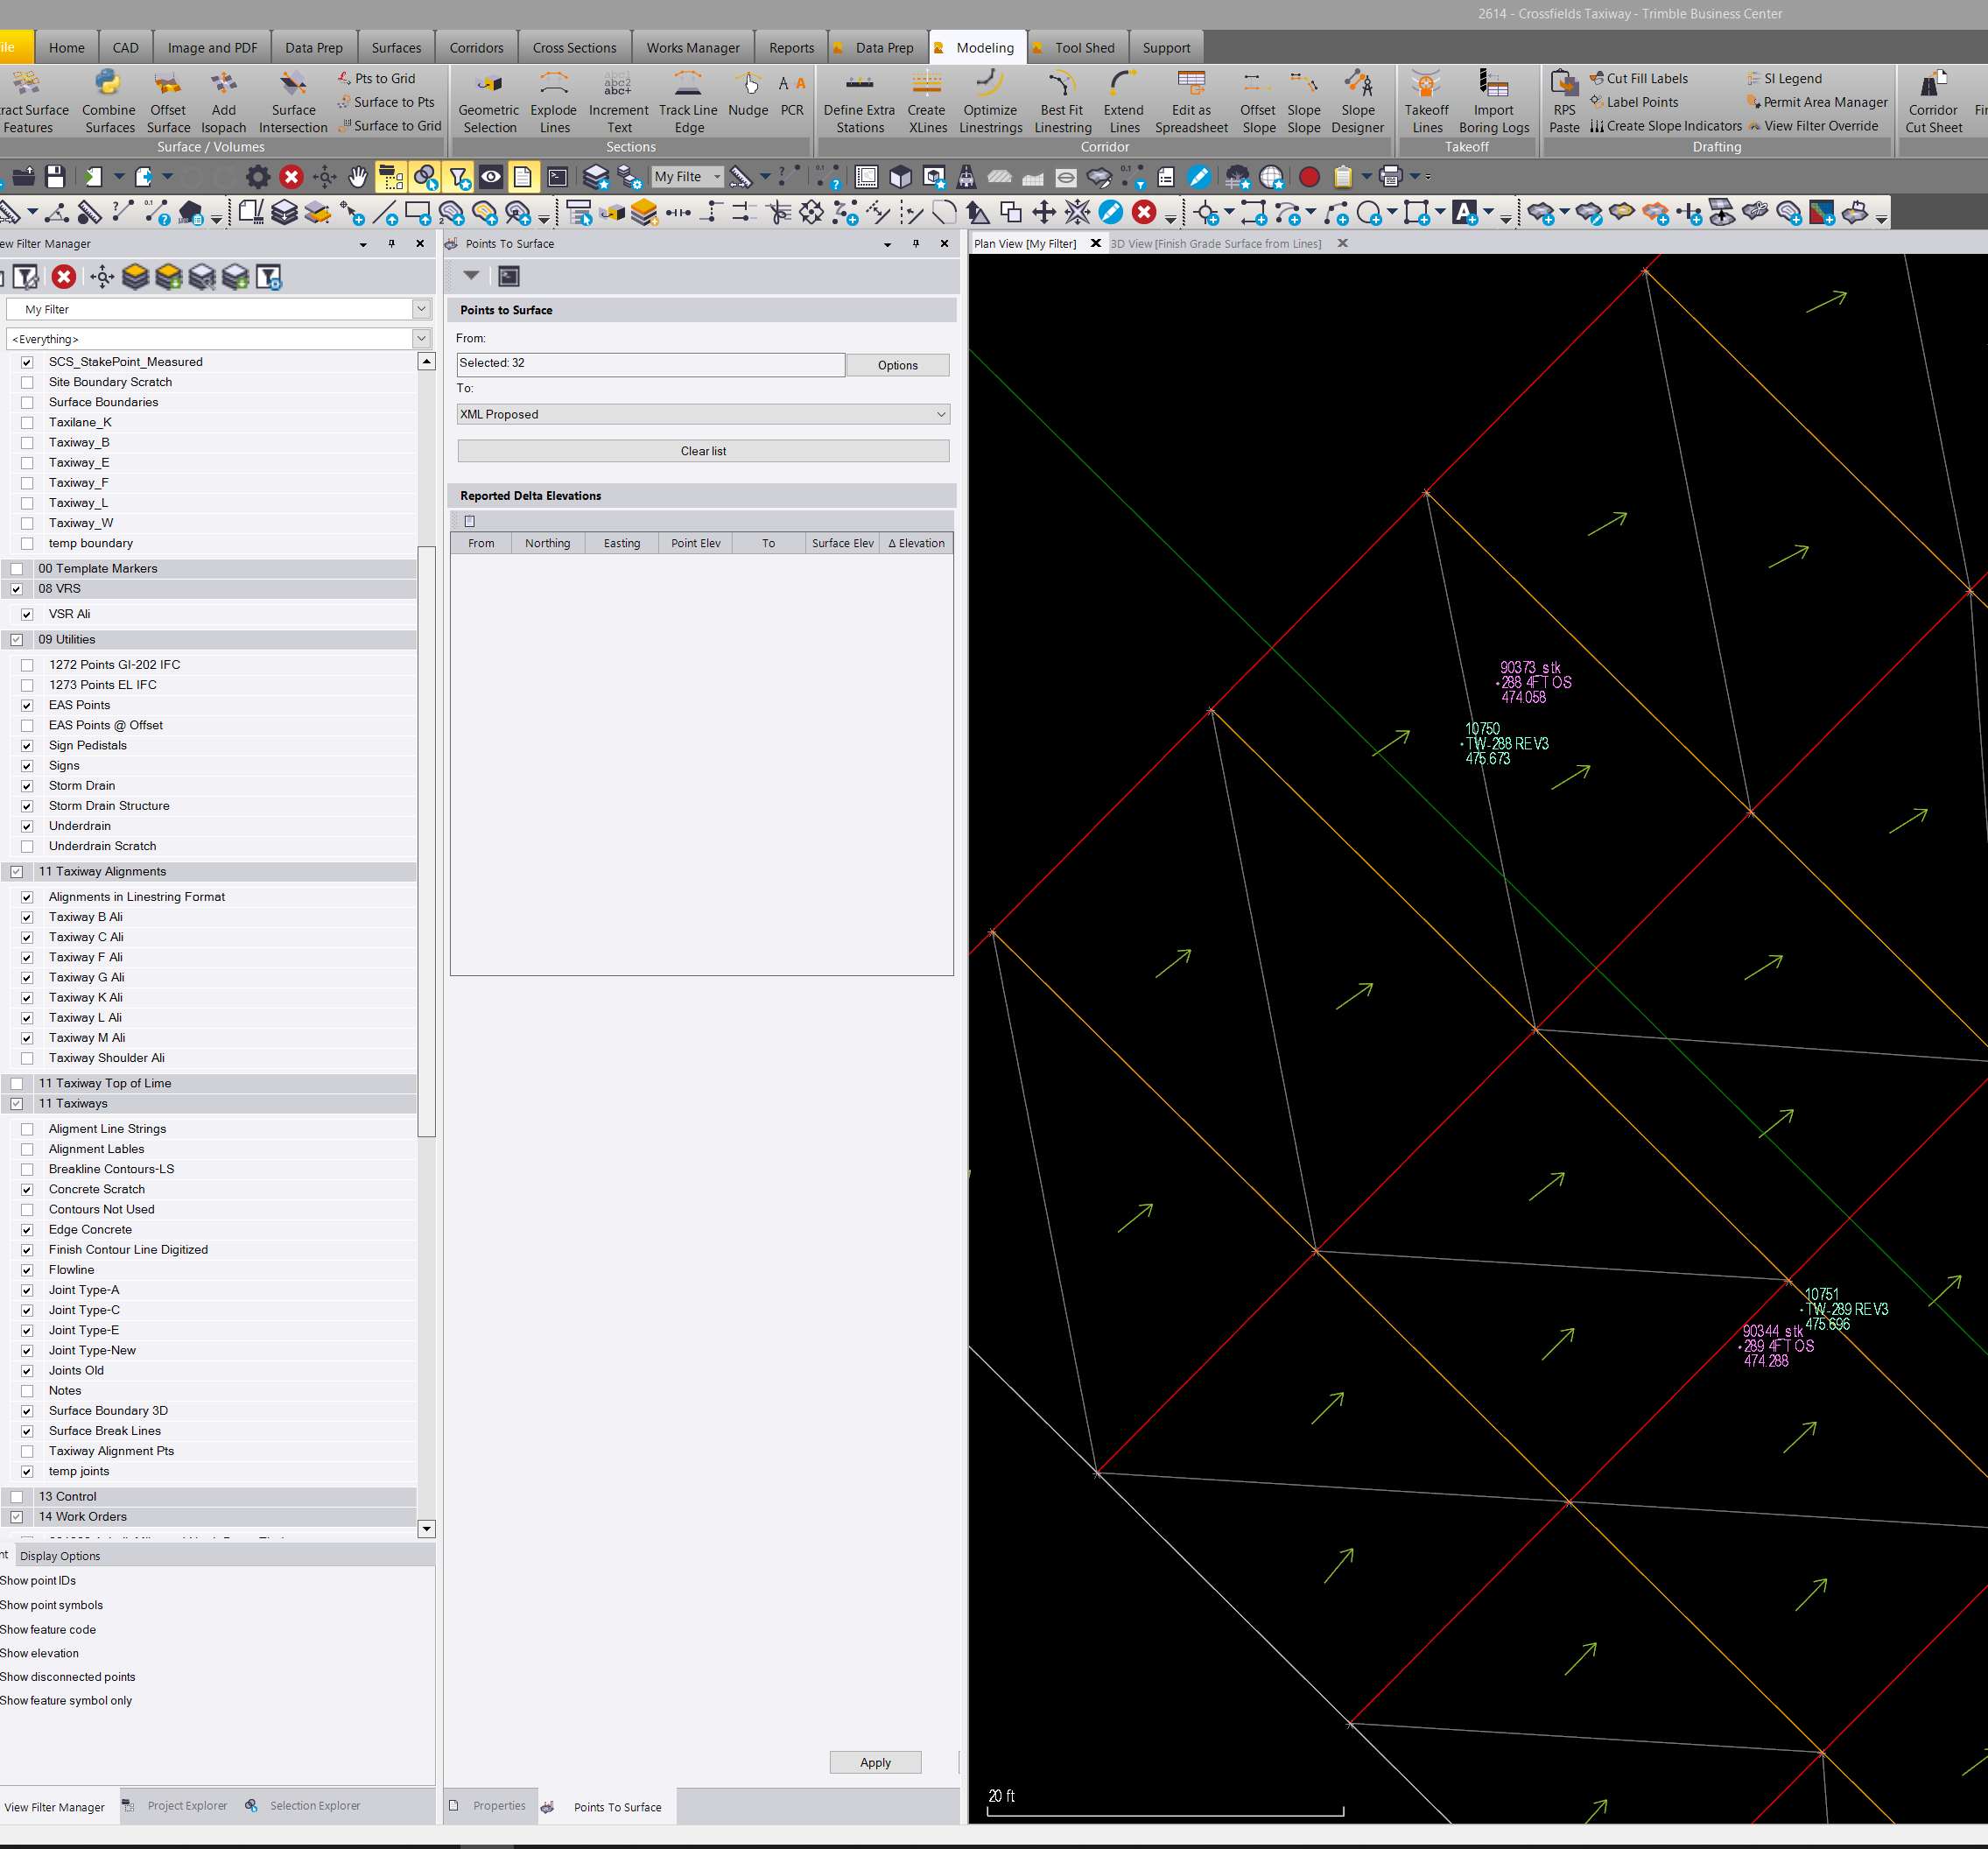1988x1849 pixels.
Task: Open the 3D View Finish Grade Surface tab
Action: point(1215,244)
